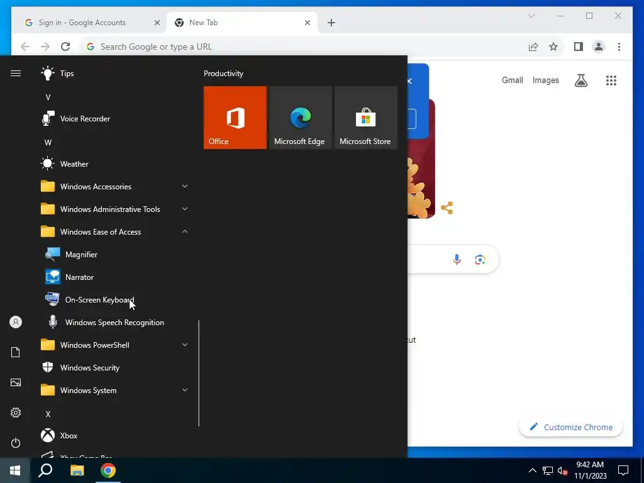Click the muted volume tray icon
The width and height of the screenshot is (644, 483).
click(x=562, y=470)
